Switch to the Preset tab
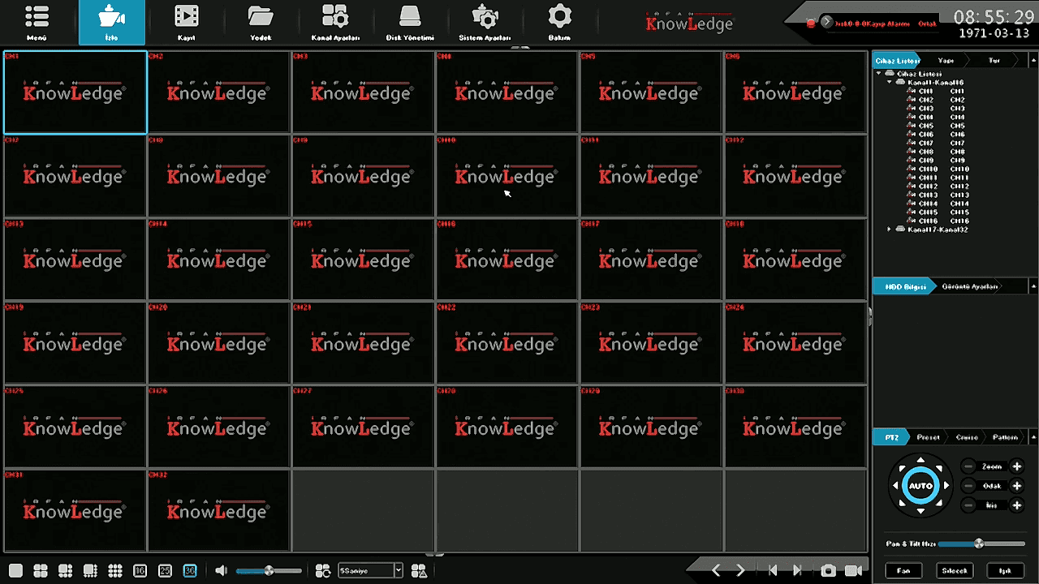 point(928,437)
